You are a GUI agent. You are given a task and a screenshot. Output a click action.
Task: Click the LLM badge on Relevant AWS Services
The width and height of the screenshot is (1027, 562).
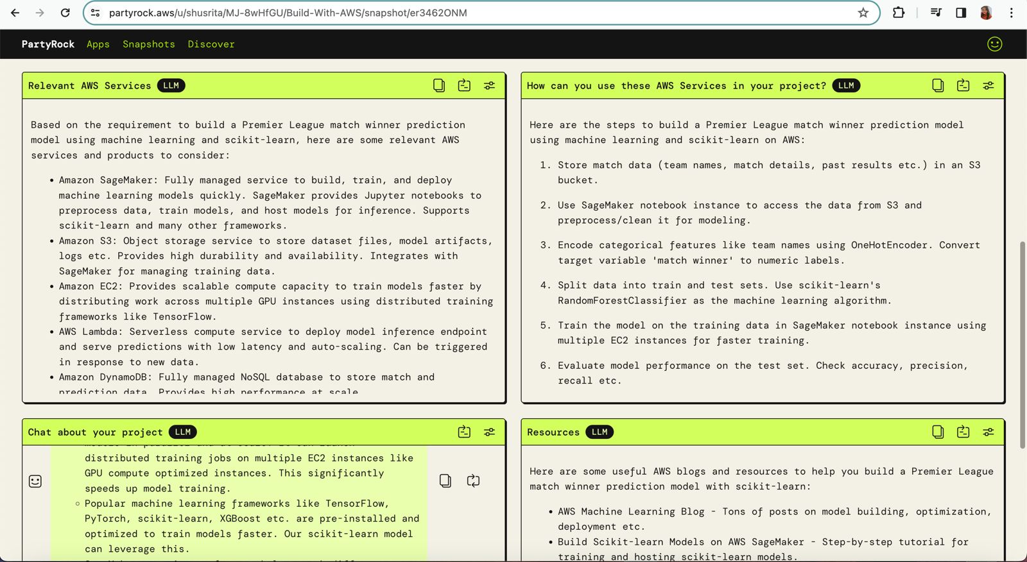pos(171,85)
